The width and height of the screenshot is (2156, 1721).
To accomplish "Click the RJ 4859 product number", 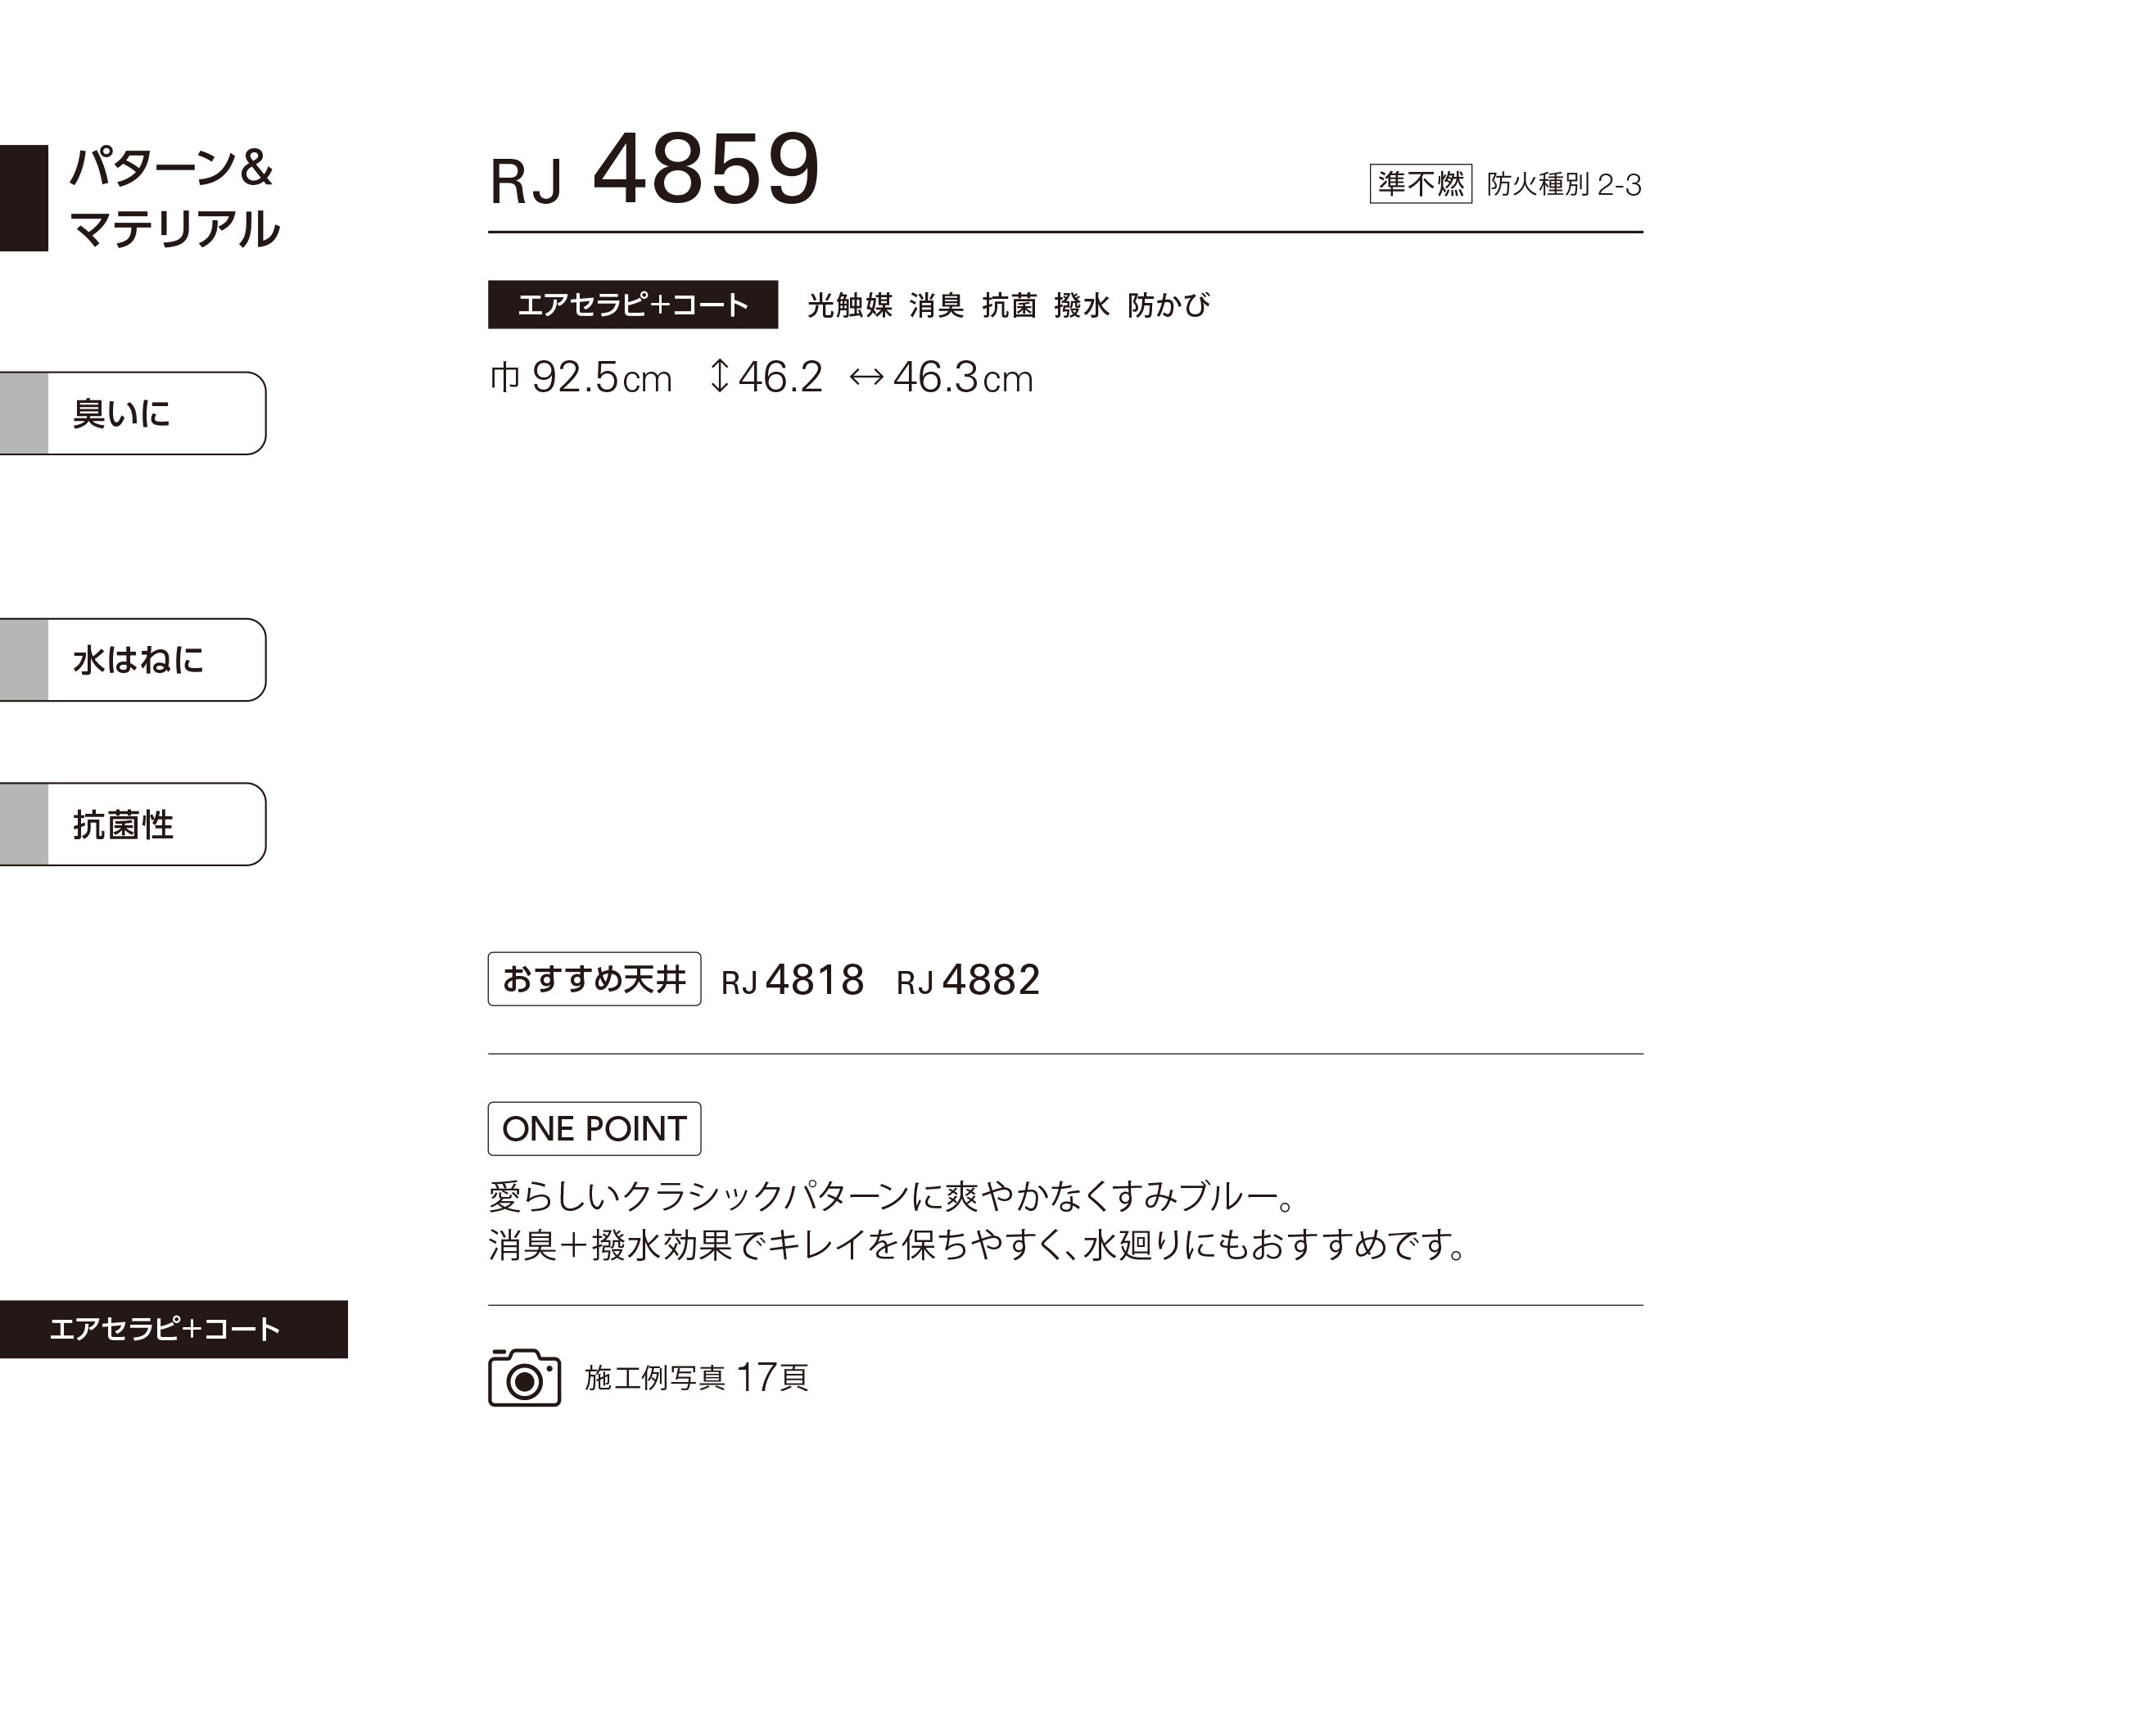I will [x=655, y=170].
